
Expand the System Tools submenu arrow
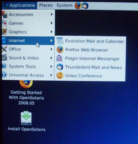coord(51,67)
